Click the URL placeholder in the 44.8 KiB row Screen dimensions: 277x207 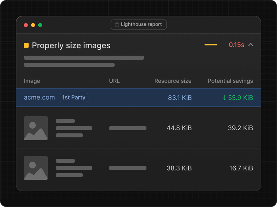(x=128, y=128)
